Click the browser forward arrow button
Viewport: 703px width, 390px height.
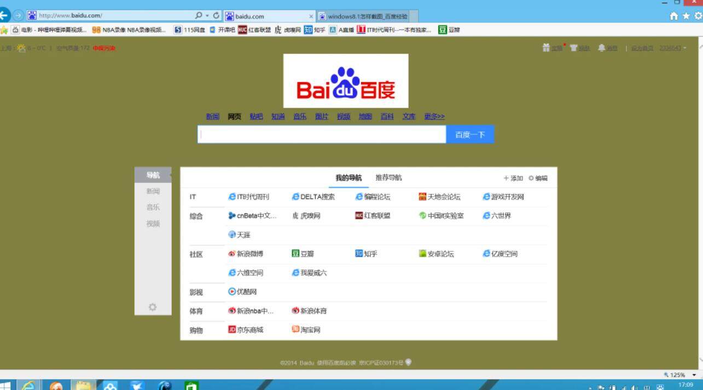pyautogui.click(x=19, y=15)
